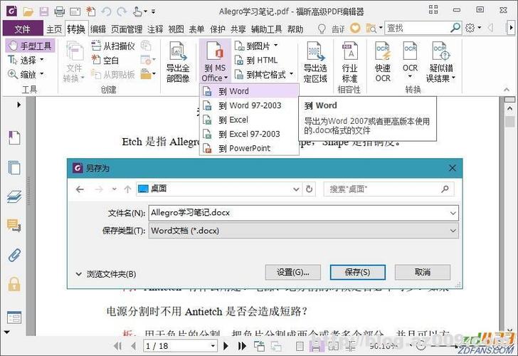Screen dimensions: 518x356
Task: Click the Save (保存(S)) button
Action: tap(357, 272)
